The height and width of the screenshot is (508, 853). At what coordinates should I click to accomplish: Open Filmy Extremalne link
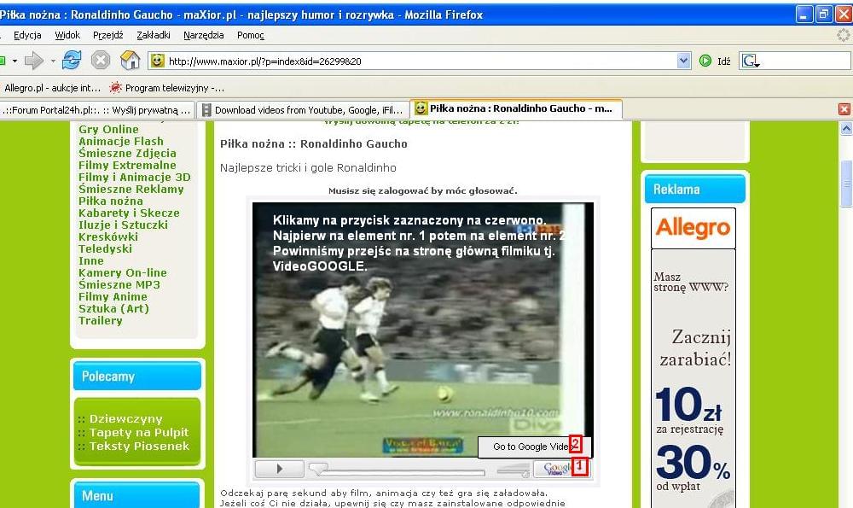pyautogui.click(x=127, y=166)
